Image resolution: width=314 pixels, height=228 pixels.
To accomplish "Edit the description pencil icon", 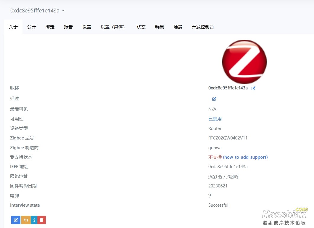I will (214, 99).
